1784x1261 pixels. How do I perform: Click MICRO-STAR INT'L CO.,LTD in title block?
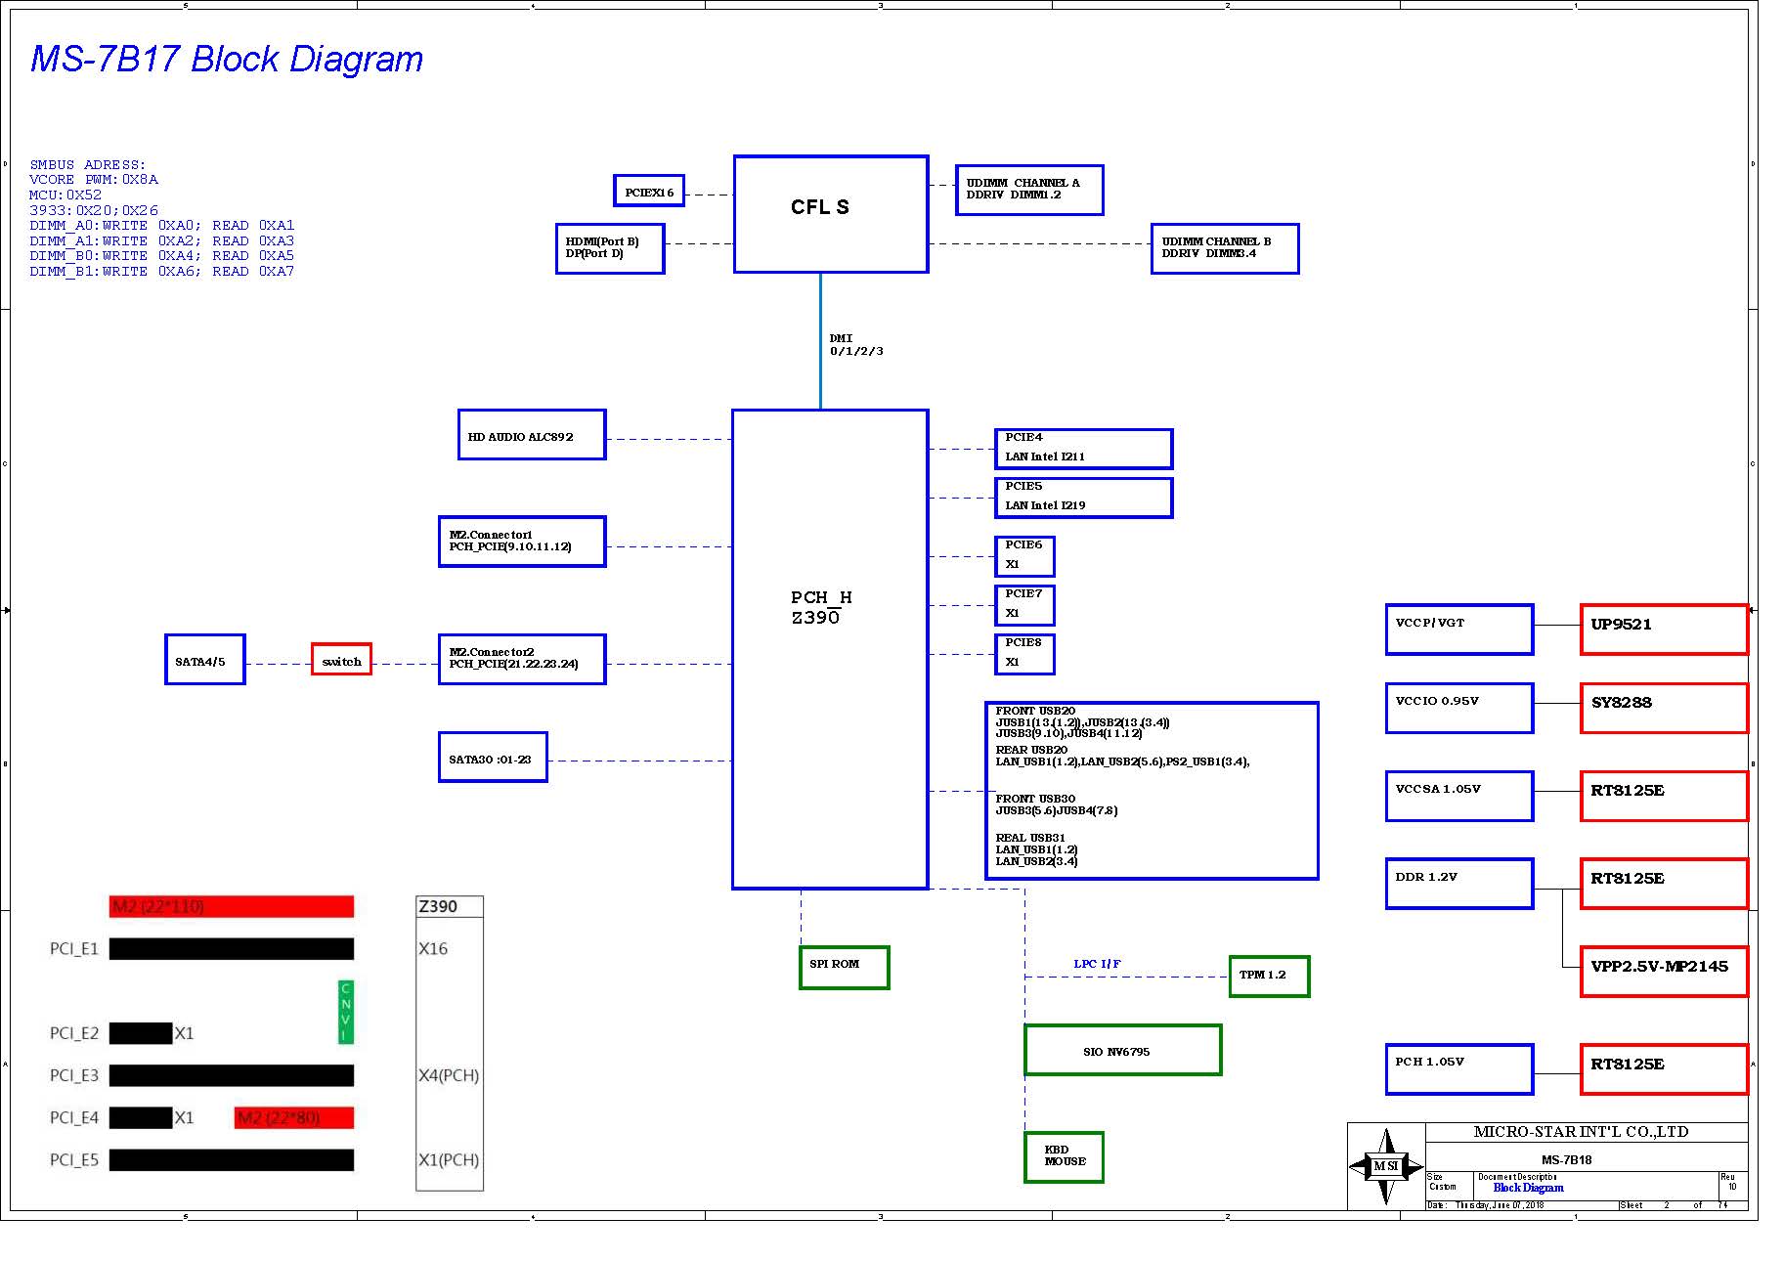(1581, 1132)
